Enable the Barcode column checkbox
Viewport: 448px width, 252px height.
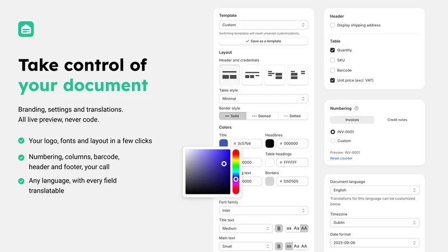332,71
